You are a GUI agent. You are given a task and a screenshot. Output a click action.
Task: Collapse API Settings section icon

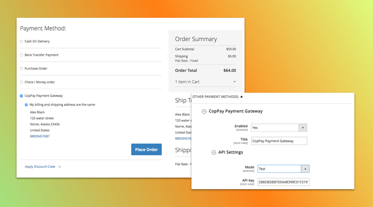pyautogui.click(x=214, y=153)
